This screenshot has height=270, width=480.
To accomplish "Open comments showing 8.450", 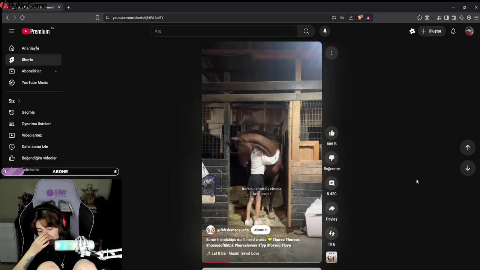I will [x=331, y=183].
